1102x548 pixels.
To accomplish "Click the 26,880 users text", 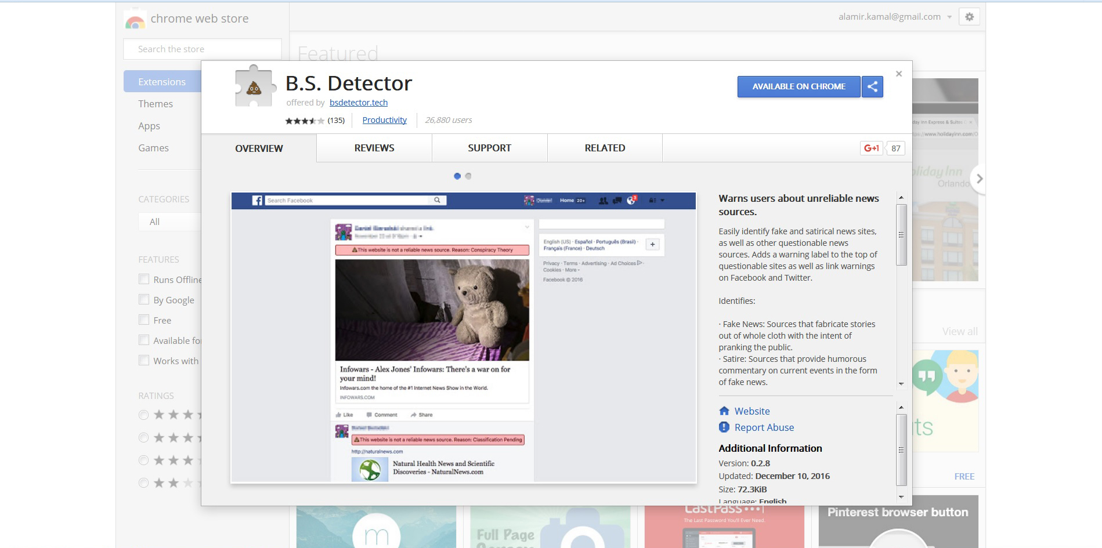I will point(448,120).
